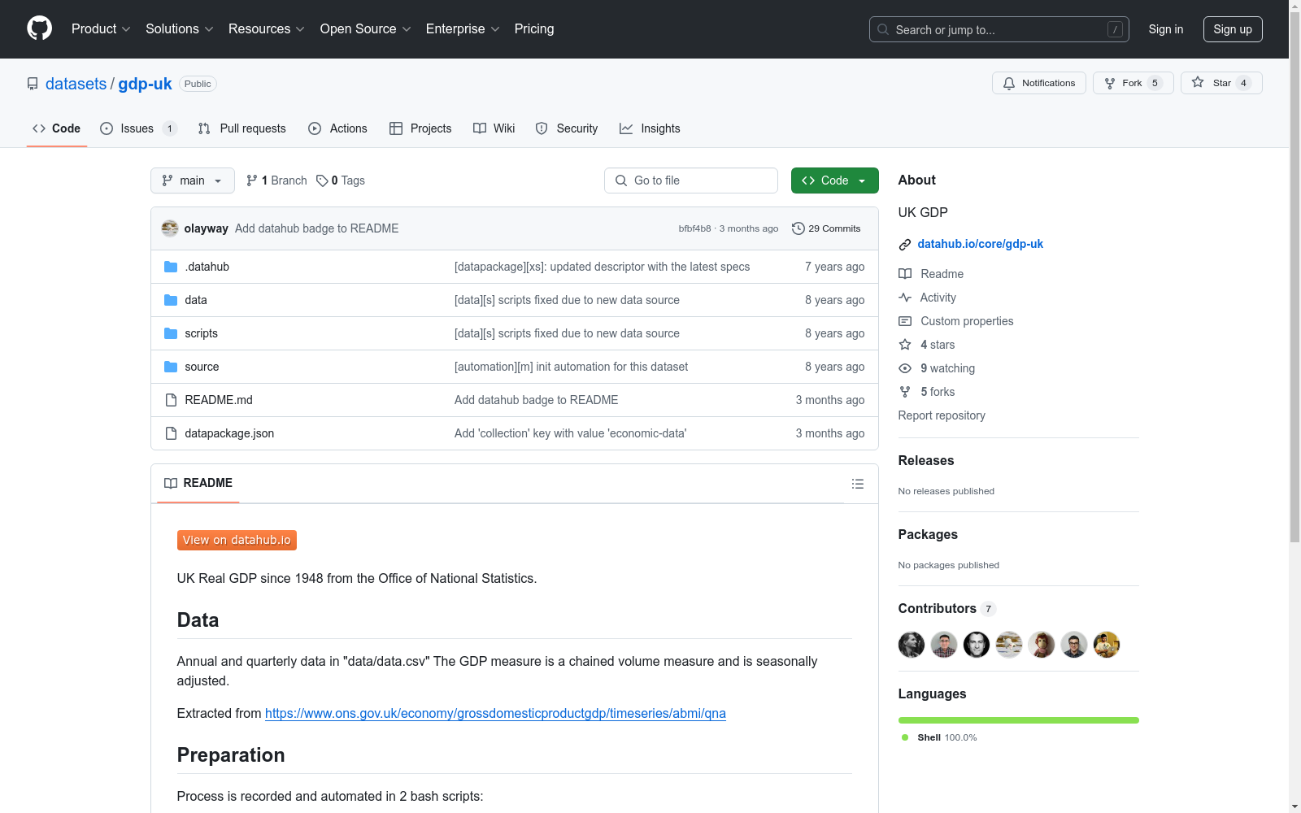Click the Search or jump to field

pyautogui.click(x=999, y=29)
